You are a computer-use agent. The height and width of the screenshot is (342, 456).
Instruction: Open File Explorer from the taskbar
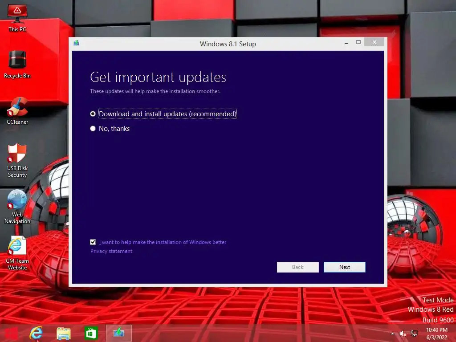click(63, 333)
